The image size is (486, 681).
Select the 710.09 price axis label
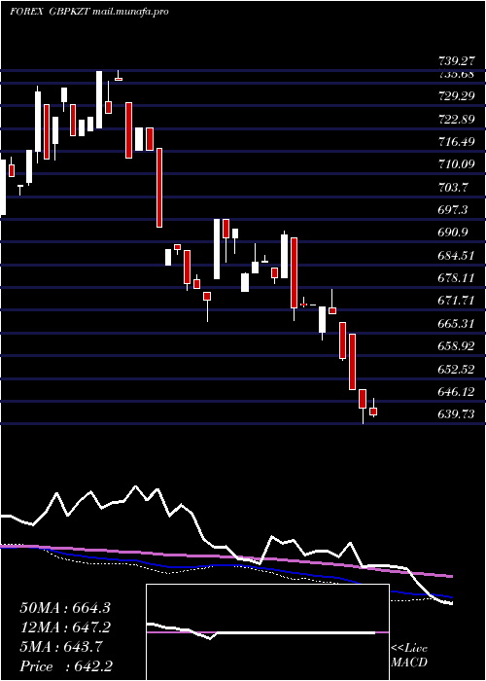coord(456,164)
